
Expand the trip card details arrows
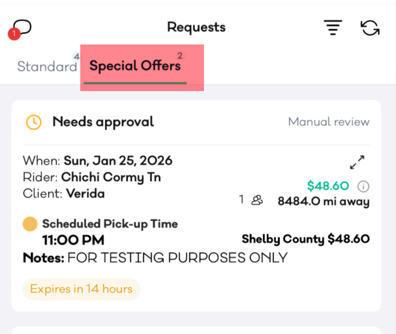pos(357,162)
